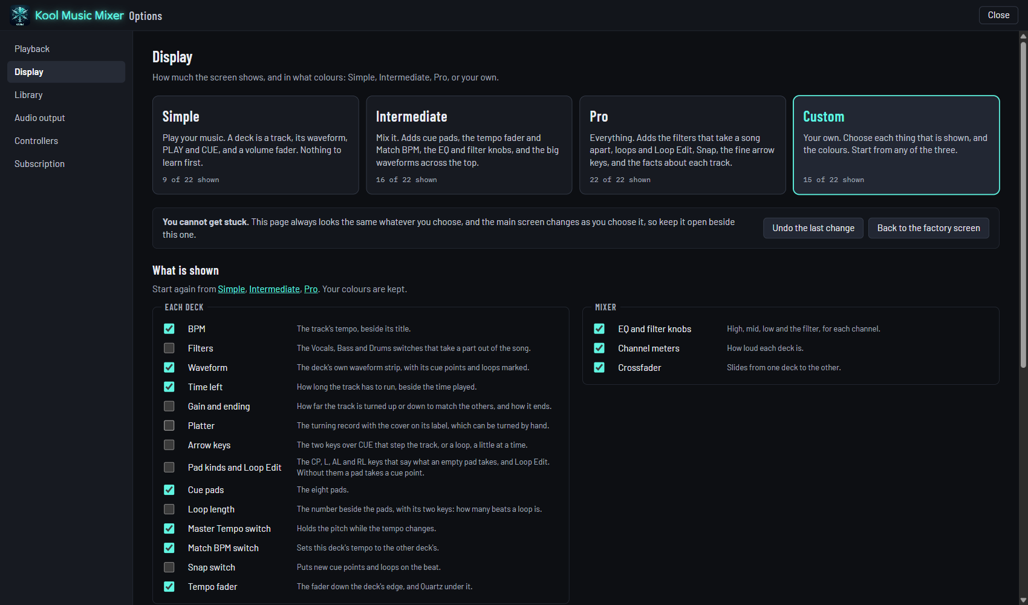Image resolution: width=1028 pixels, height=605 pixels.
Task: Undo the last change
Action: pos(813,228)
